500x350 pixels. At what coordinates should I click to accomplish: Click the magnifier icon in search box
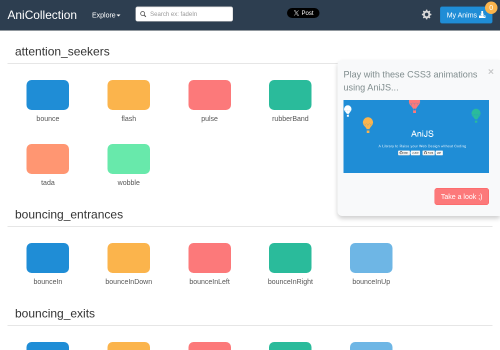tap(143, 14)
